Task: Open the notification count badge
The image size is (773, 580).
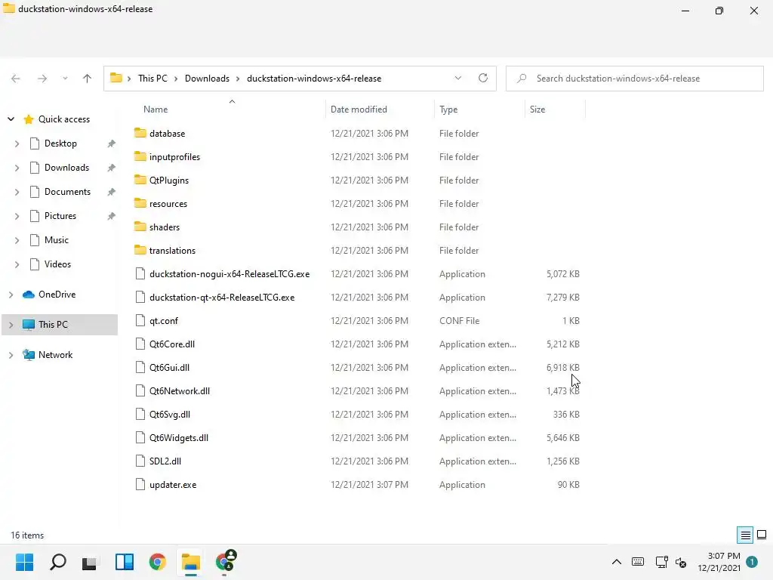Action: point(752,562)
